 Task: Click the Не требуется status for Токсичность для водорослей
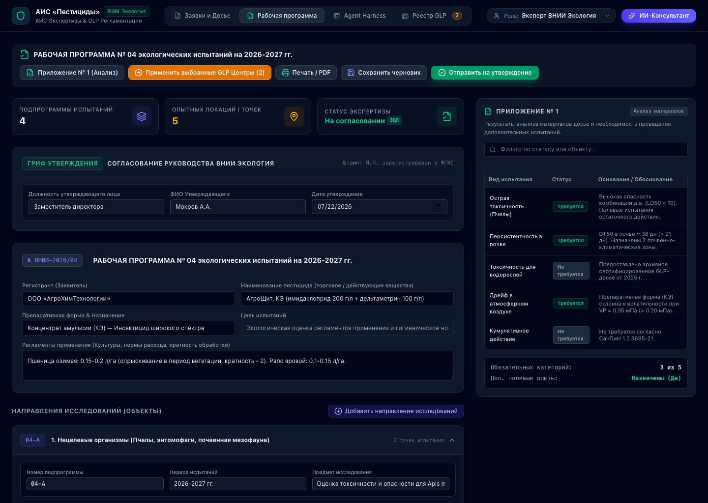click(x=571, y=271)
